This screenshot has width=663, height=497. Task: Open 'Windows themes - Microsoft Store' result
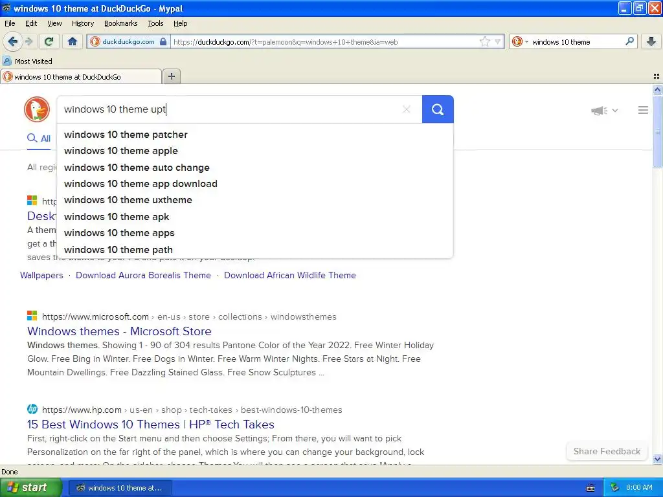119,331
